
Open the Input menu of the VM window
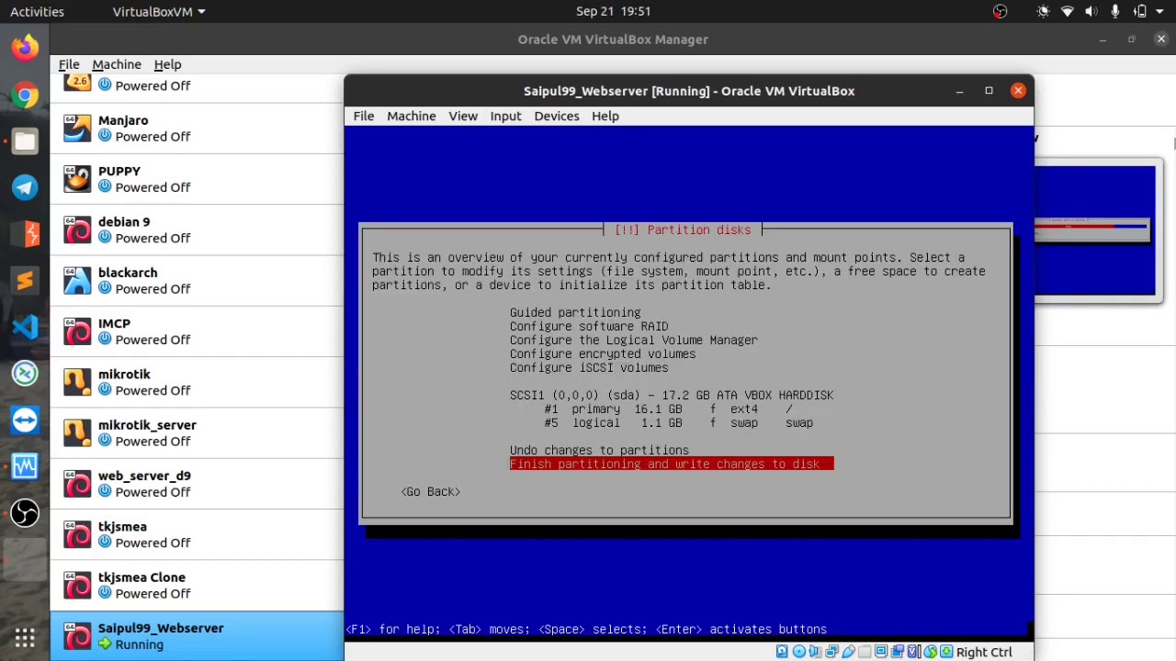click(x=505, y=116)
